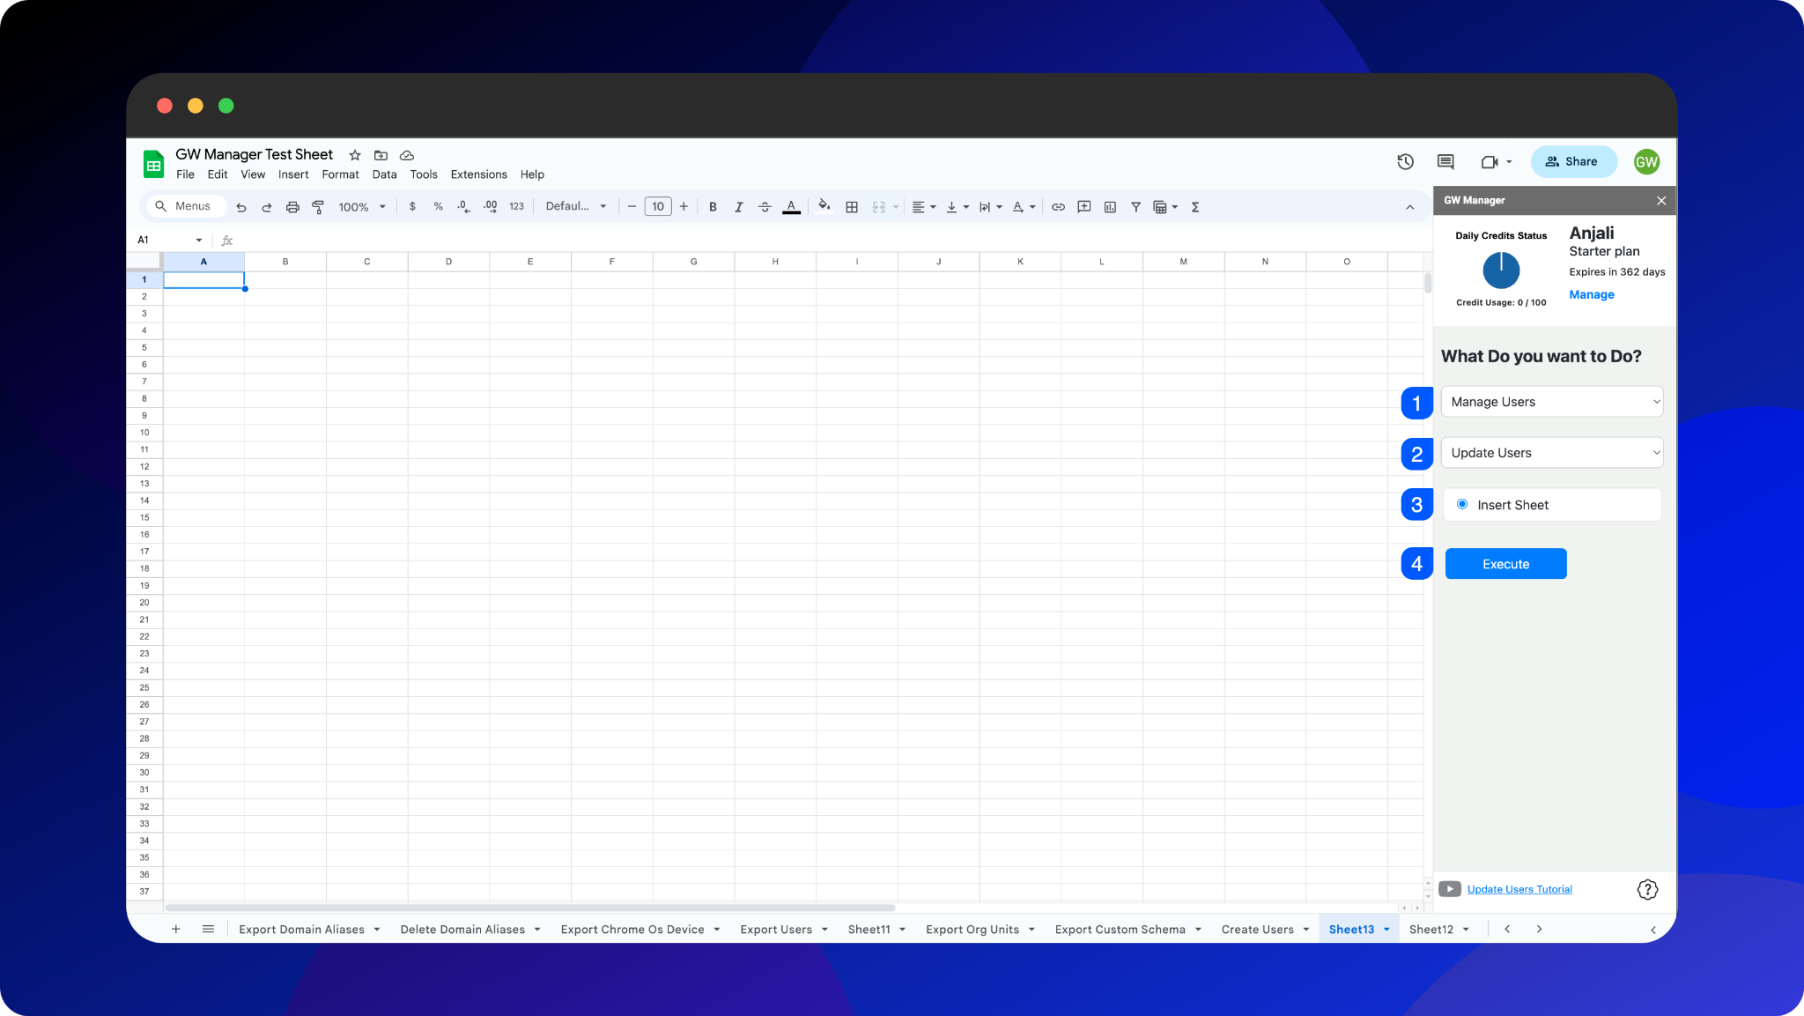Select the Insert Sheet radio button
This screenshot has height=1016, width=1804.
1462,504
